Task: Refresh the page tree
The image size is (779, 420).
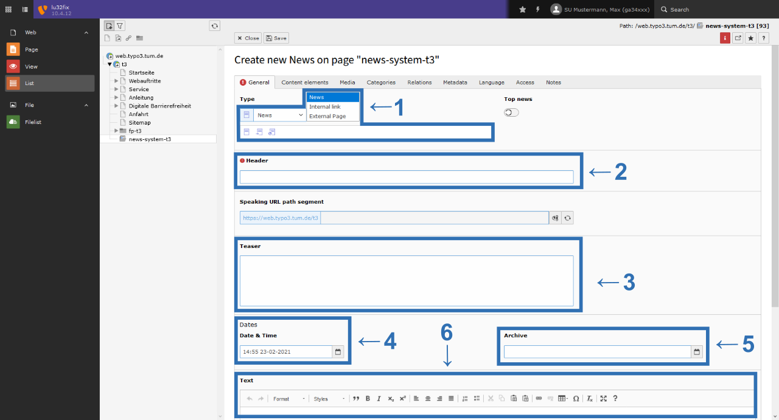Action: tap(214, 26)
